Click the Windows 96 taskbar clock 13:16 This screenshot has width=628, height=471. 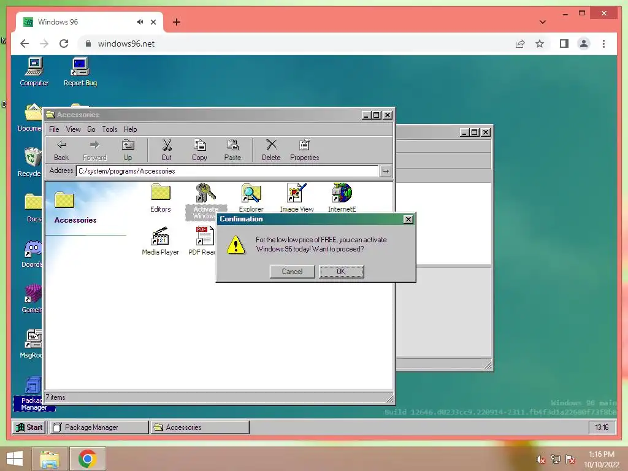pos(602,427)
